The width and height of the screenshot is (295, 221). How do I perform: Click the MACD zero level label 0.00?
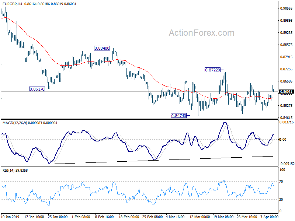[x=283, y=140]
